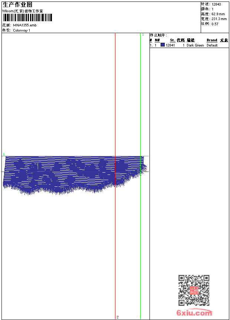Click the green marker 1 at top of canvas

143,35
